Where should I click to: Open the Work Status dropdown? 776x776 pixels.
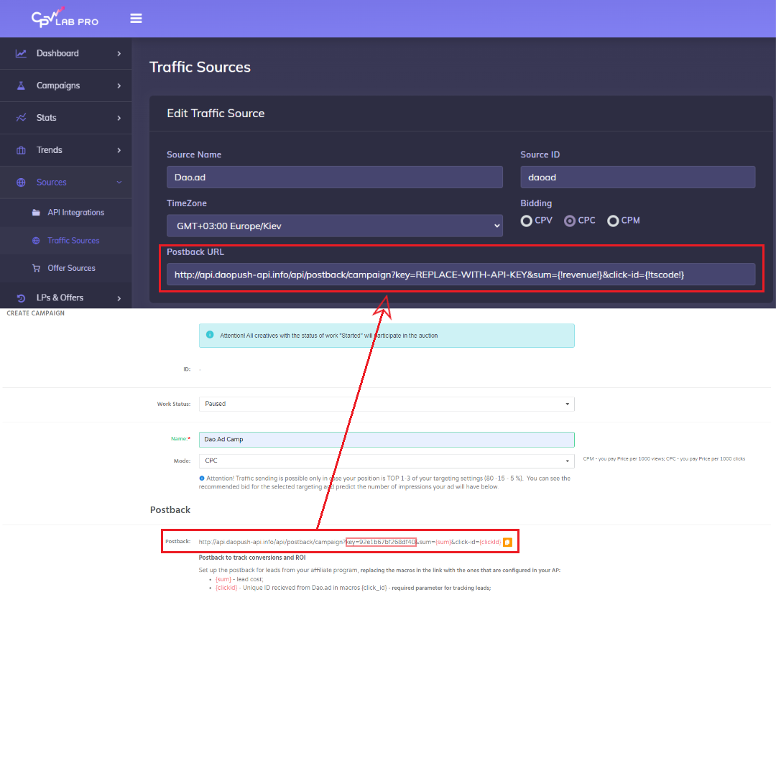(386, 404)
